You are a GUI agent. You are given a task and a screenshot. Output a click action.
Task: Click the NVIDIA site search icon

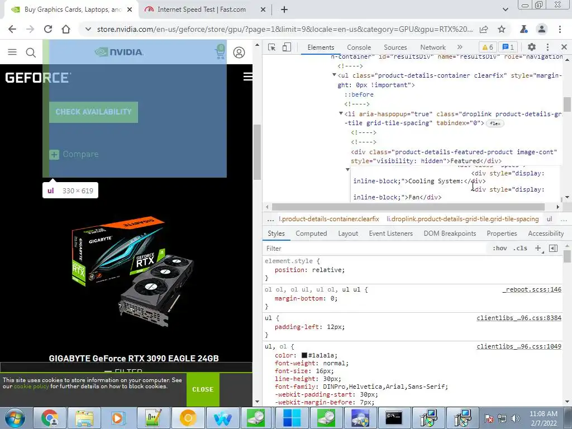click(31, 53)
